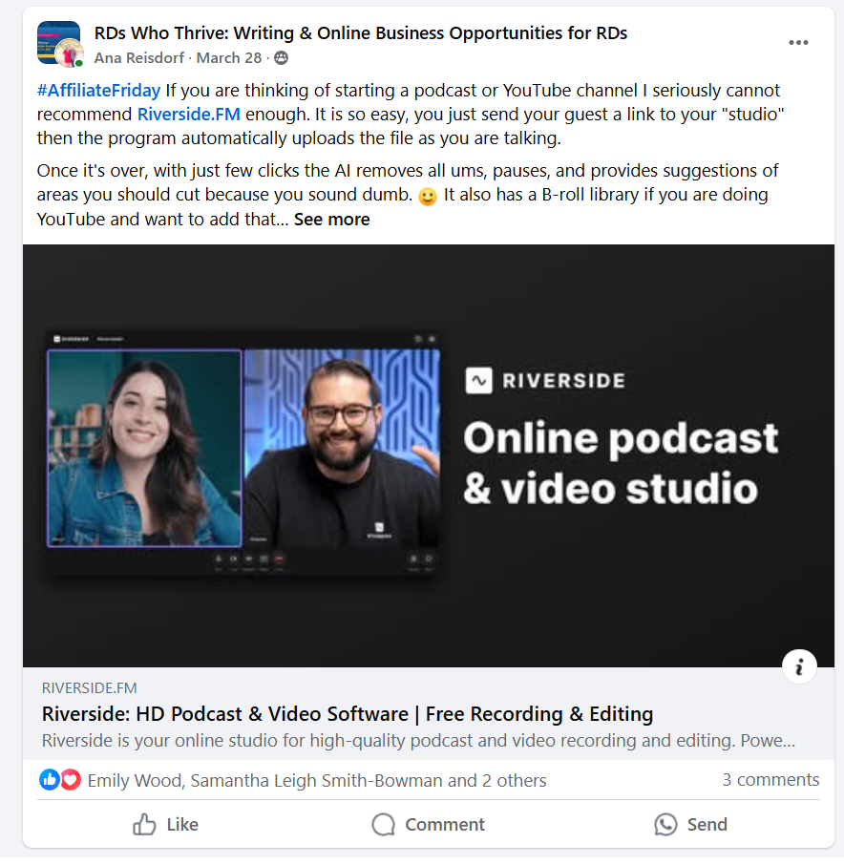Click the group avatar thumbnail
This screenshot has width=844, height=865.
coord(59,43)
